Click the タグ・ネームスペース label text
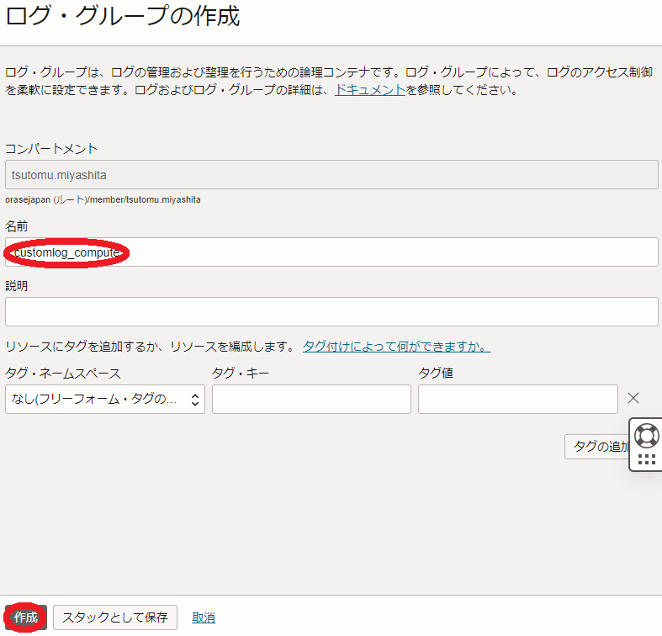Image resolution: width=662 pixels, height=636 pixels. pyautogui.click(x=63, y=373)
